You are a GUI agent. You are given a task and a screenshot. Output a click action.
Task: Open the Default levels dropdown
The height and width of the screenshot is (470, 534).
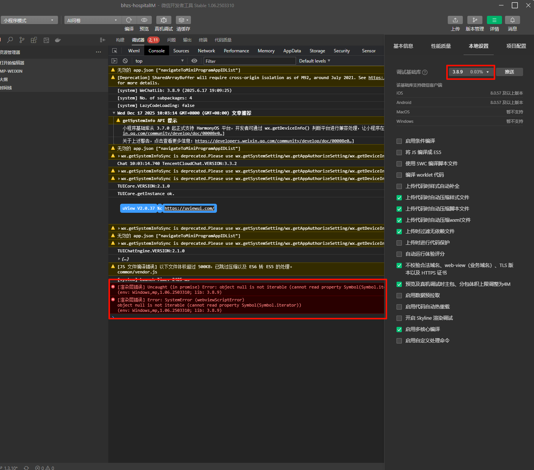click(x=314, y=61)
